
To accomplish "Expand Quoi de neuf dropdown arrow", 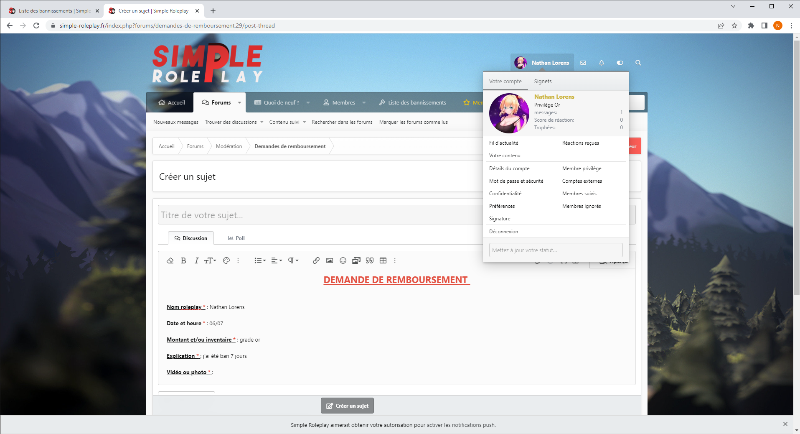I will 308,102.
